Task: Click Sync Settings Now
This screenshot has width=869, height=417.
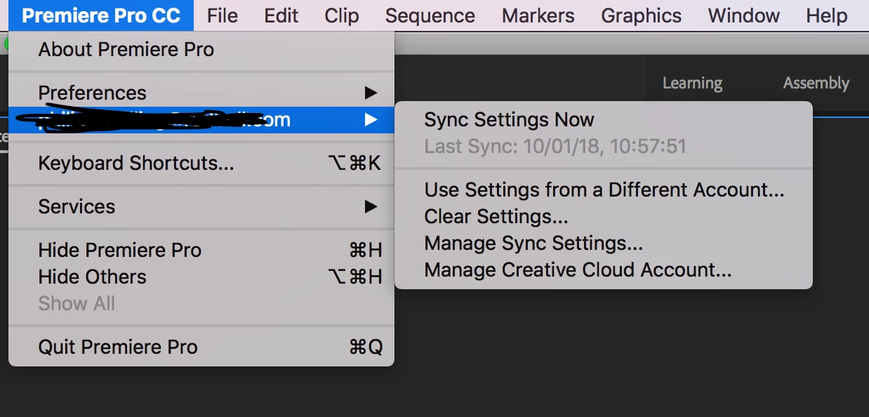Action: point(509,120)
